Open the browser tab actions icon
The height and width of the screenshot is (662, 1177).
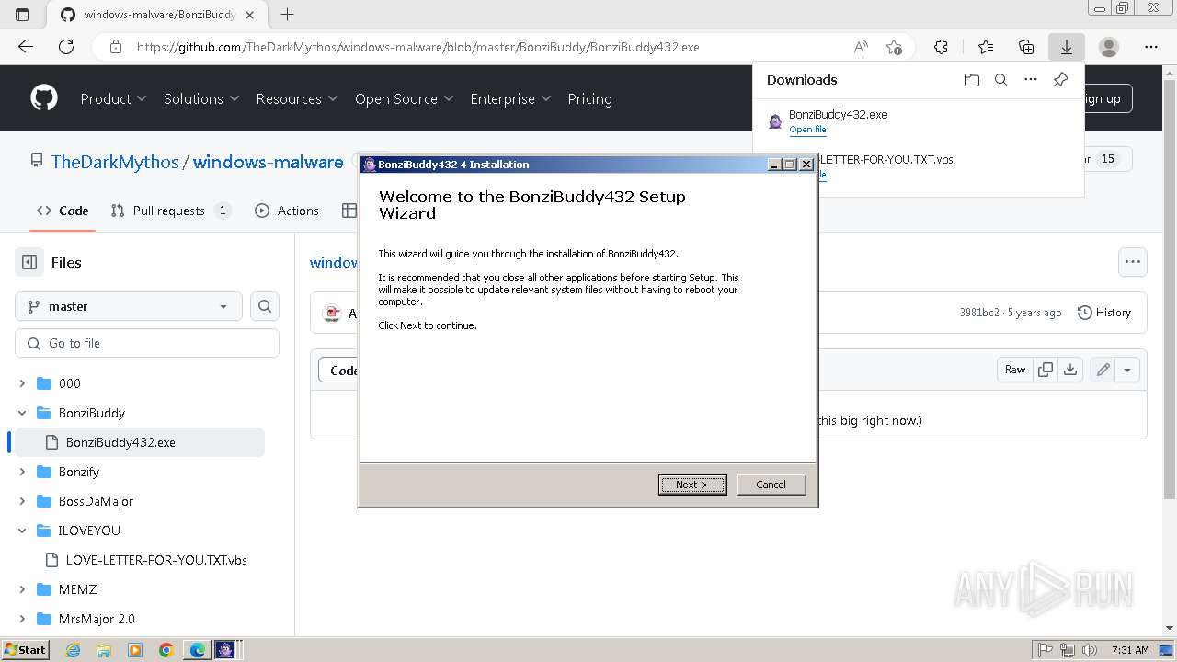click(22, 15)
